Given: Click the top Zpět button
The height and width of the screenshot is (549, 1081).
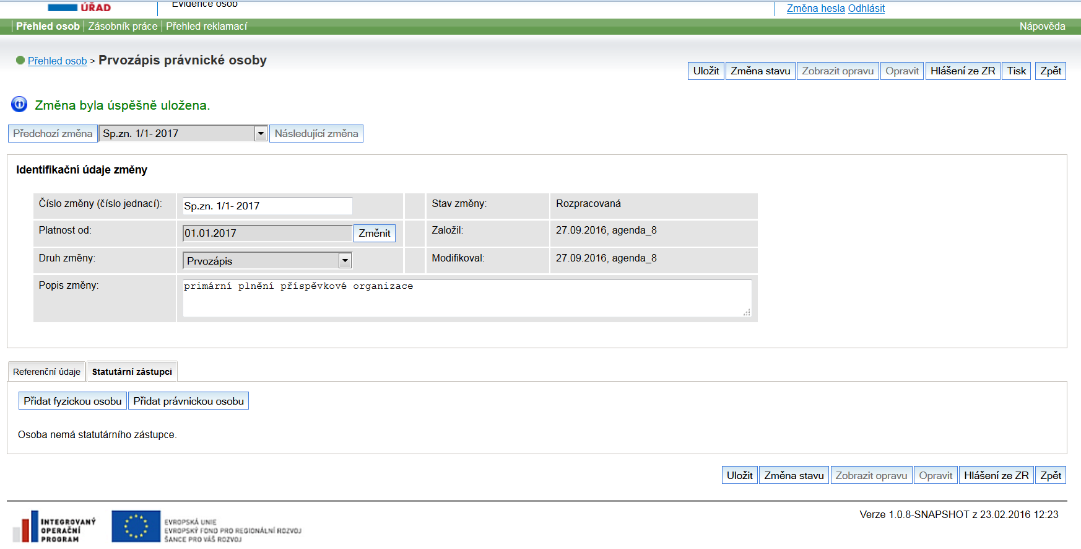Looking at the screenshot, I should 1051,71.
